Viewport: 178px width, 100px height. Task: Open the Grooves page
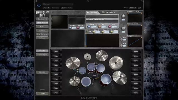coord(42,30)
